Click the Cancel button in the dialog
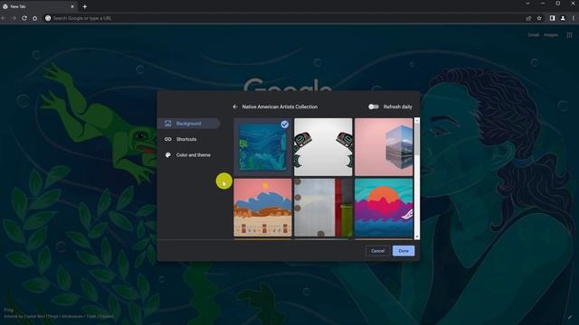Image resolution: width=579 pixels, height=325 pixels. (x=377, y=251)
